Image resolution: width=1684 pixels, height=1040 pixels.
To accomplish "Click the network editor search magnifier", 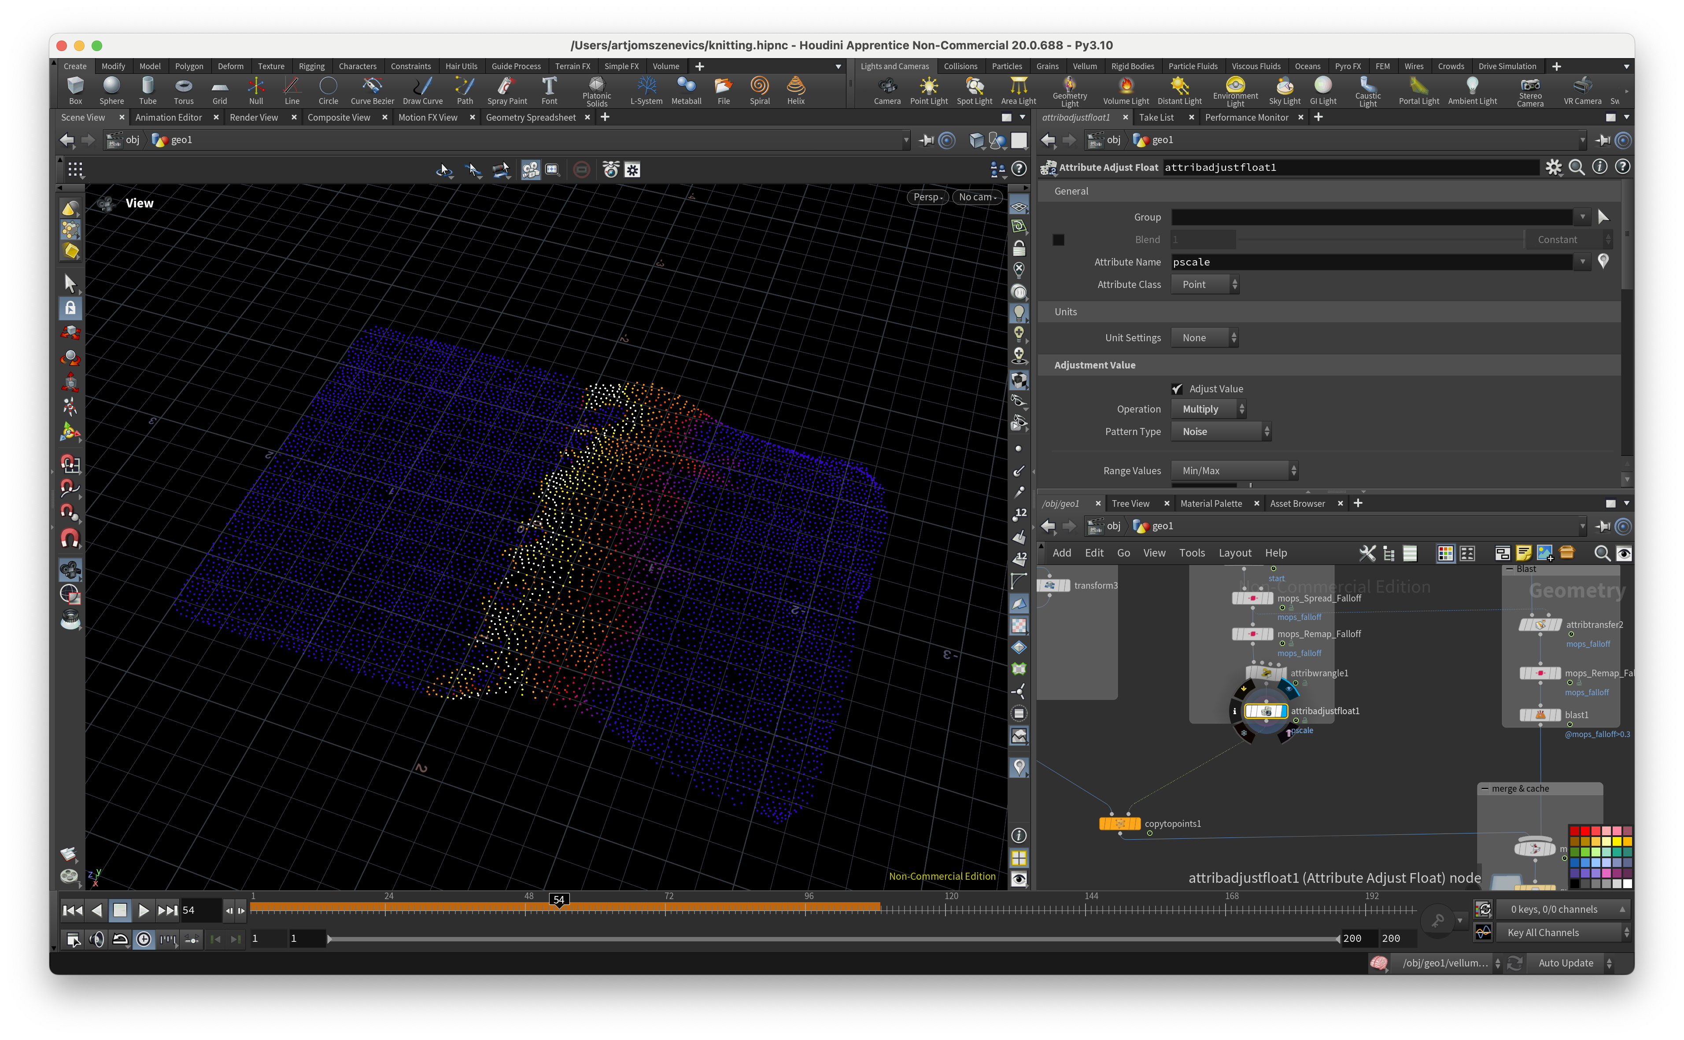I will tap(1602, 553).
